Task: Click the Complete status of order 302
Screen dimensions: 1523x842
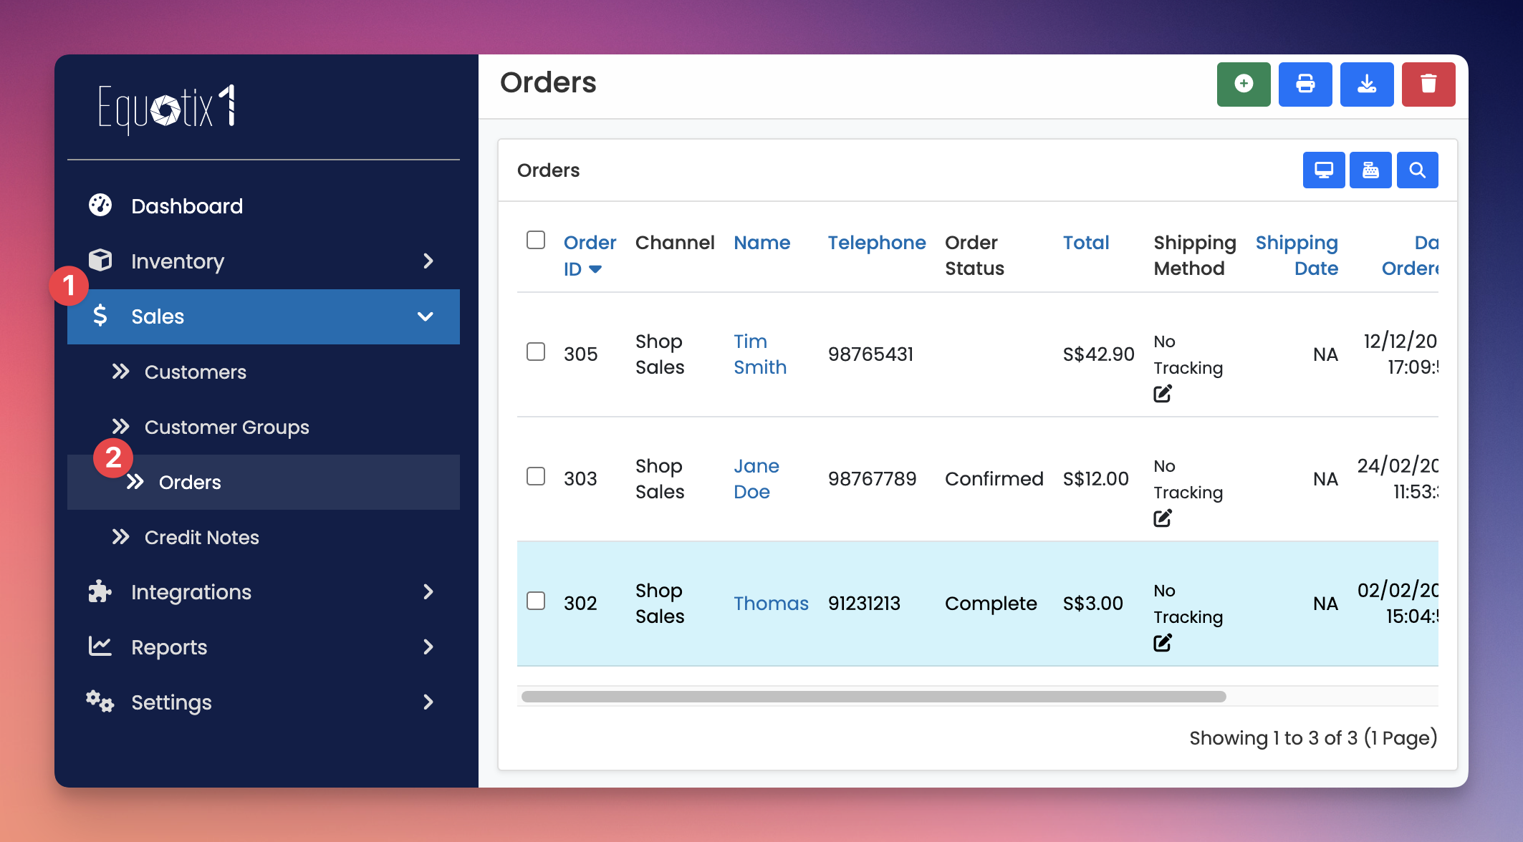Action: pyautogui.click(x=991, y=603)
